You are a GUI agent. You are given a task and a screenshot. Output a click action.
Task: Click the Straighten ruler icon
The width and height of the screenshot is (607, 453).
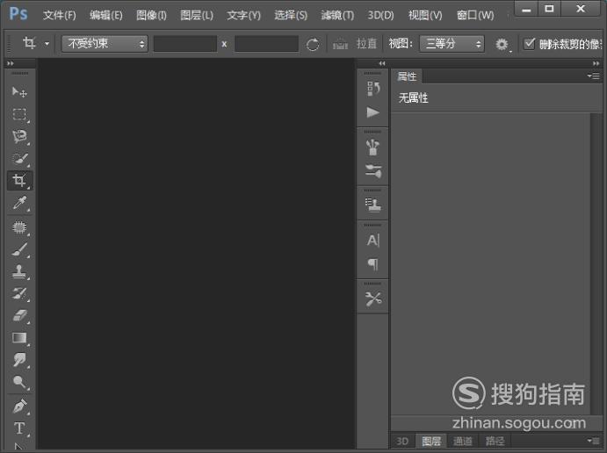pyautogui.click(x=340, y=45)
